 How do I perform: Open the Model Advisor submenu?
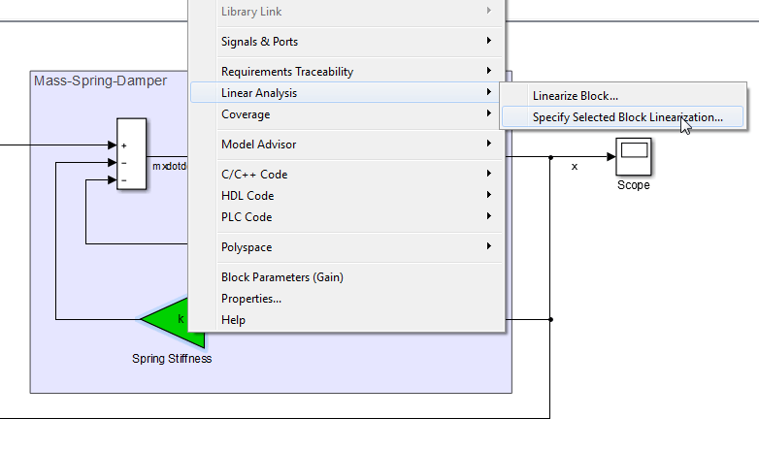tap(259, 145)
